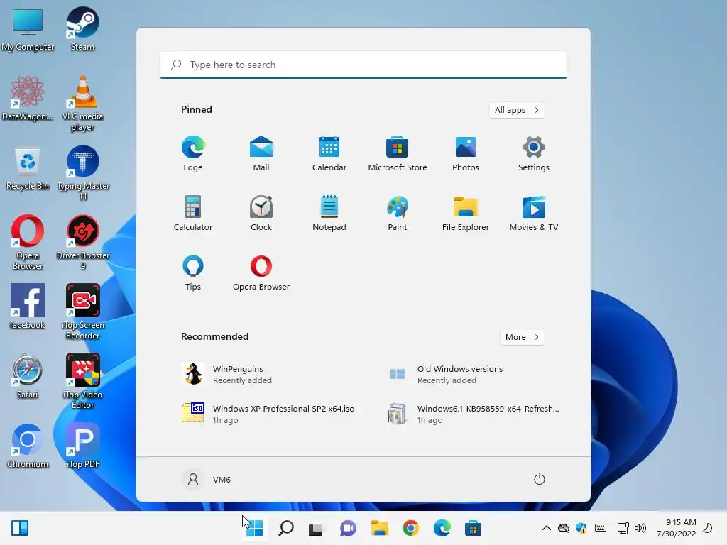Select Driver Booster 9 desktop icon
727x545 pixels.
point(83,243)
